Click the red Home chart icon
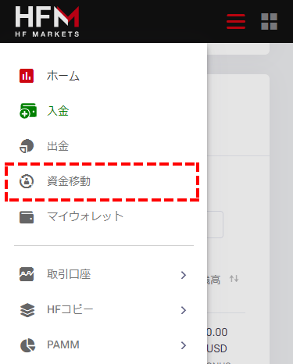Image resolution: width=293 pixels, height=364 pixels. [27, 76]
